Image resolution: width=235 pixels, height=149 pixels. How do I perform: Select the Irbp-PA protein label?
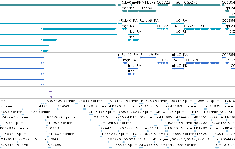[134, 66]
